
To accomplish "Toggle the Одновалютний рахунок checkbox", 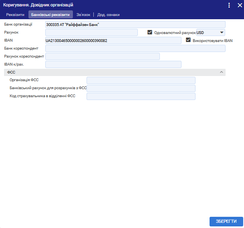I will click(x=150, y=32).
